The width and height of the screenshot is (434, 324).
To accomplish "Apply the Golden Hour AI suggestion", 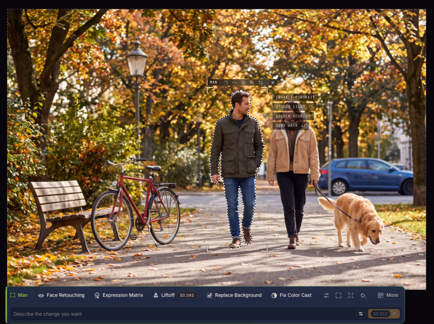I will [293, 116].
